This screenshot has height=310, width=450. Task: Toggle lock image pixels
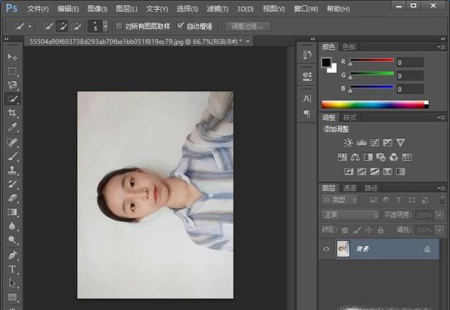point(357,230)
